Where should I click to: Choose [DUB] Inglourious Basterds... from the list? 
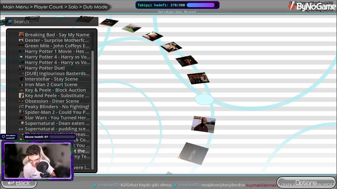(x=55, y=73)
